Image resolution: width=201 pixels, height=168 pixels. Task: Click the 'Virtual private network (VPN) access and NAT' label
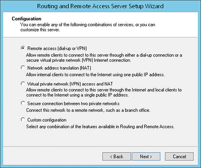pos(70,84)
